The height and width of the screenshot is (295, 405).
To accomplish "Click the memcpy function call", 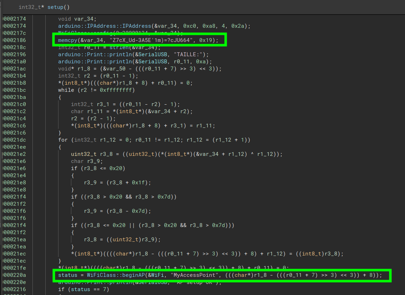I will 68,40.
